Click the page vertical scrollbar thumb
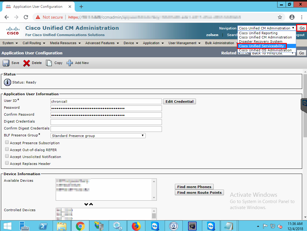This screenshot has height=231, width=307. click(x=305, y=105)
